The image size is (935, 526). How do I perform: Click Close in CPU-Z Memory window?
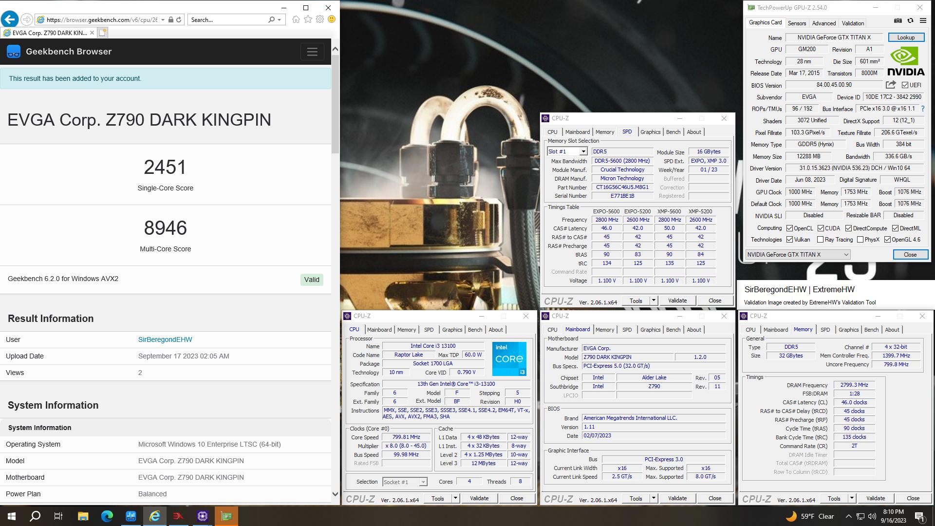[913, 498]
